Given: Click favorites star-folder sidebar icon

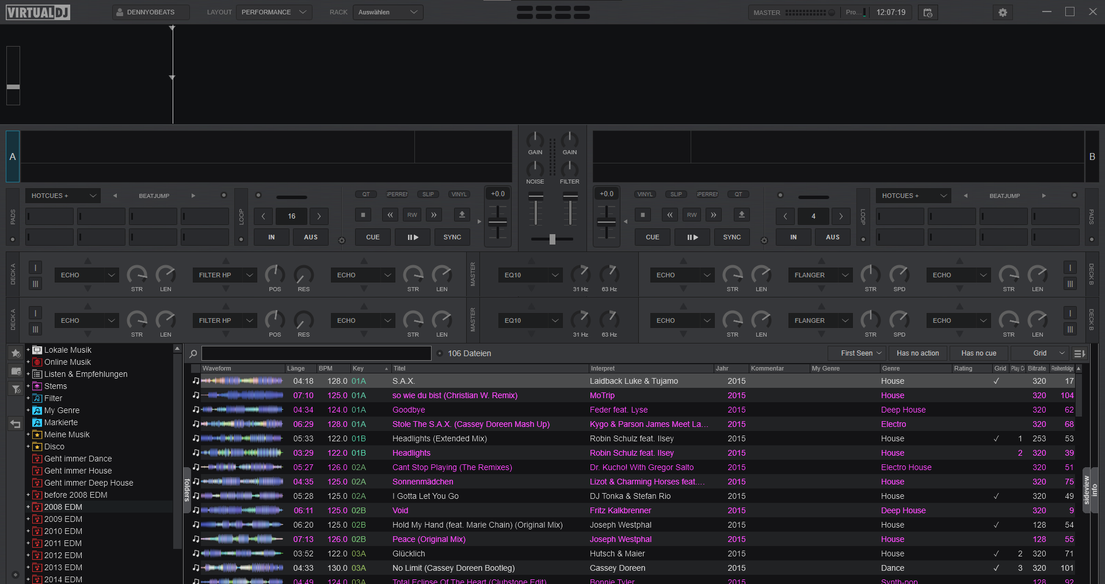Looking at the screenshot, I should point(16,353).
